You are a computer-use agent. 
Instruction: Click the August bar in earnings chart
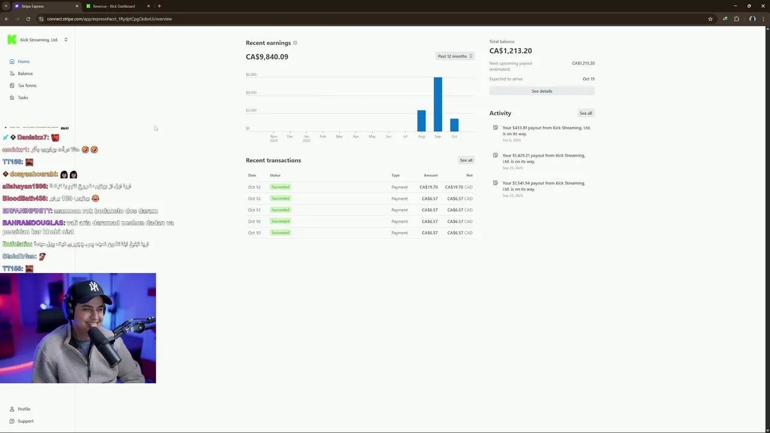point(421,121)
